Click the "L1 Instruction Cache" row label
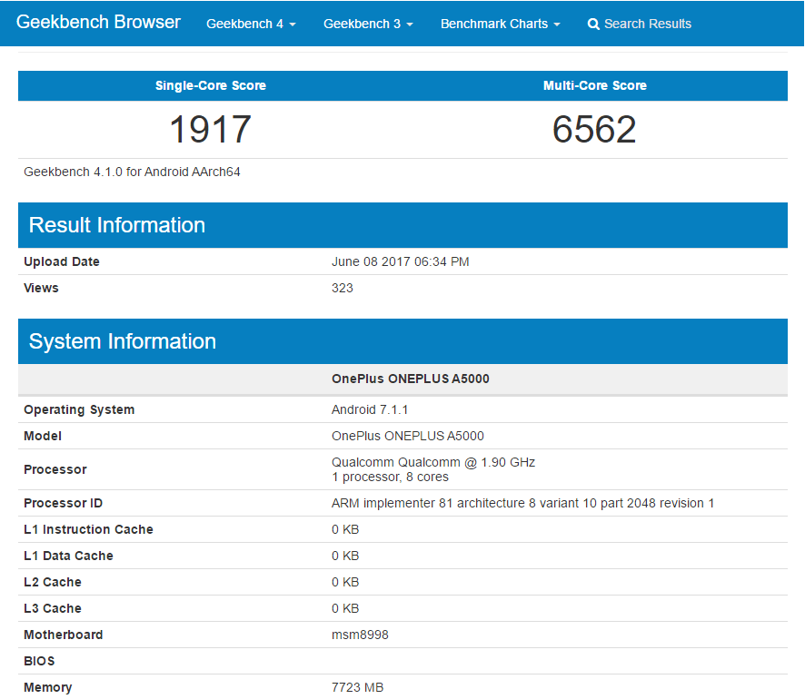The height and width of the screenshot is (699, 805). tap(88, 529)
